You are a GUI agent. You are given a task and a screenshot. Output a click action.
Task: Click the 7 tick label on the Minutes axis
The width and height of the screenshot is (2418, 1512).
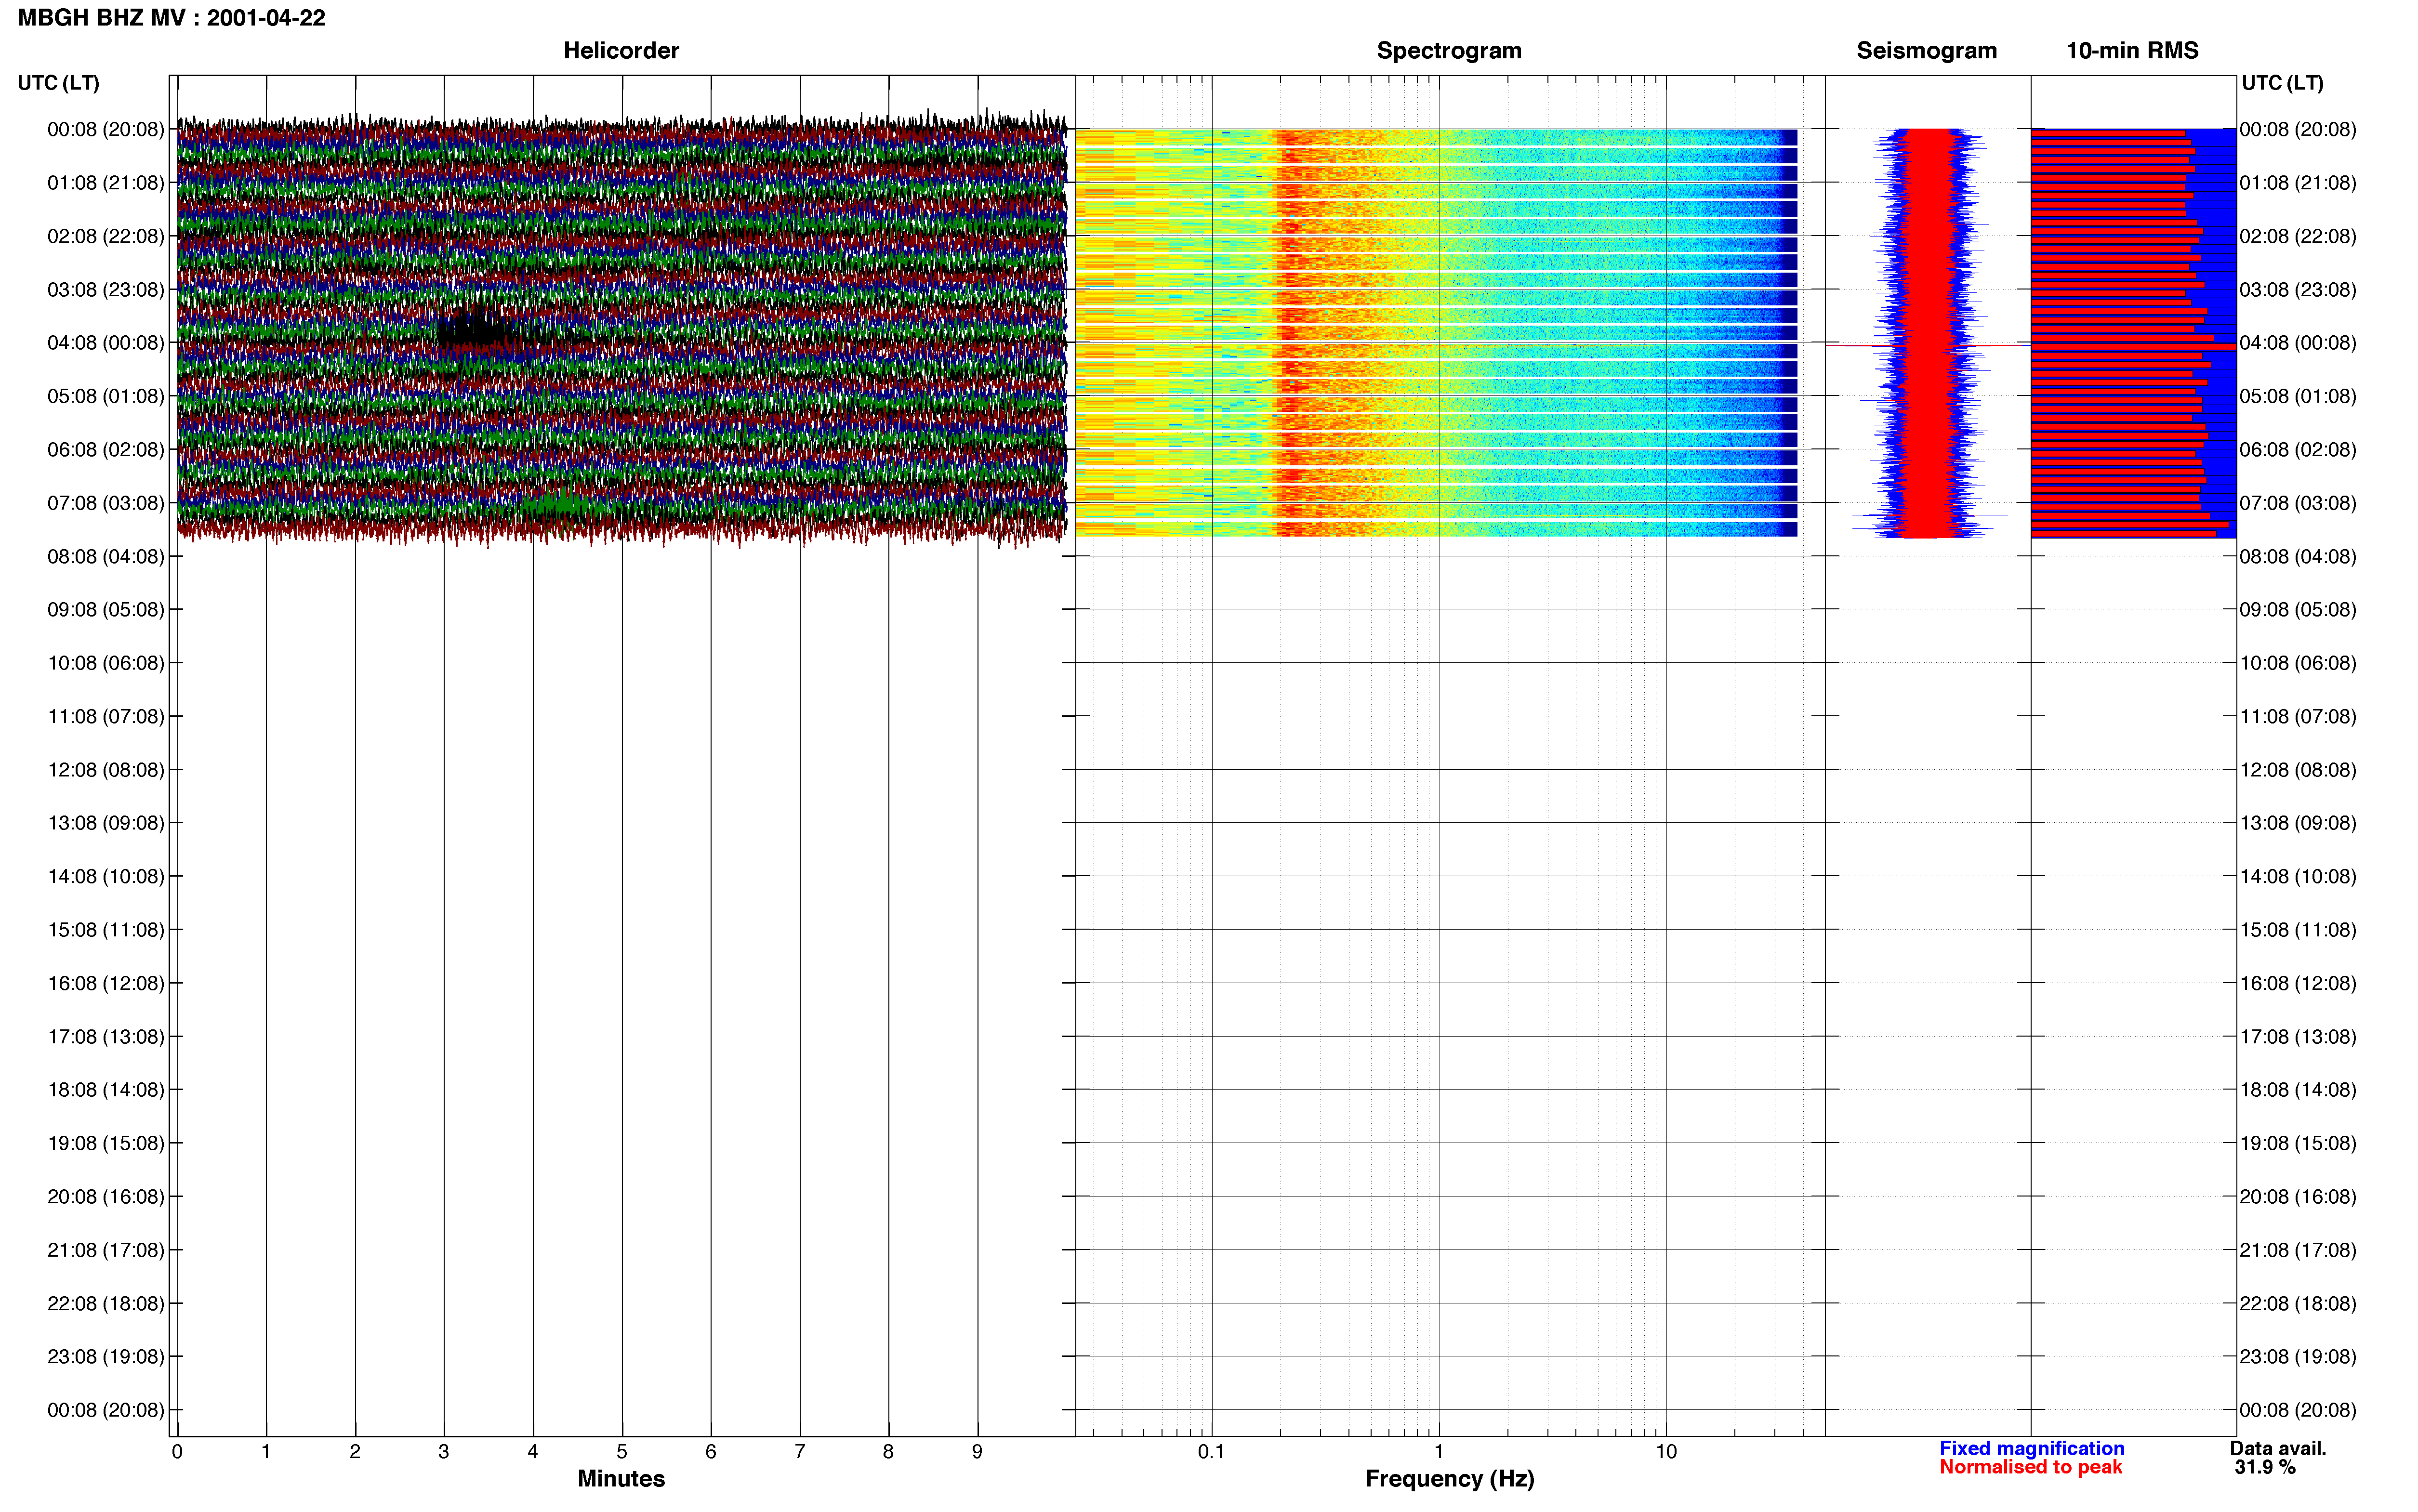800,1452
